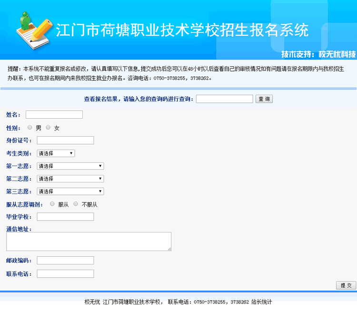This screenshot has height=313, width=357.
Task: Click the 校无忧 footer link
Action: coord(92,302)
